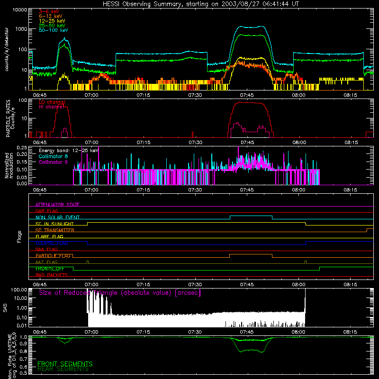379x379 pixels.
Task: Click the 0.5 tick on livetime plot
Action: click(23, 373)
